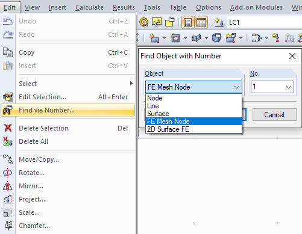The image size is (302, 234).
Task: Click the Scale... menu icon
Action: tap(8, 212)
